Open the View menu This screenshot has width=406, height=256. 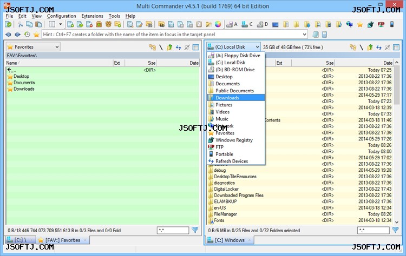point(36,16)
